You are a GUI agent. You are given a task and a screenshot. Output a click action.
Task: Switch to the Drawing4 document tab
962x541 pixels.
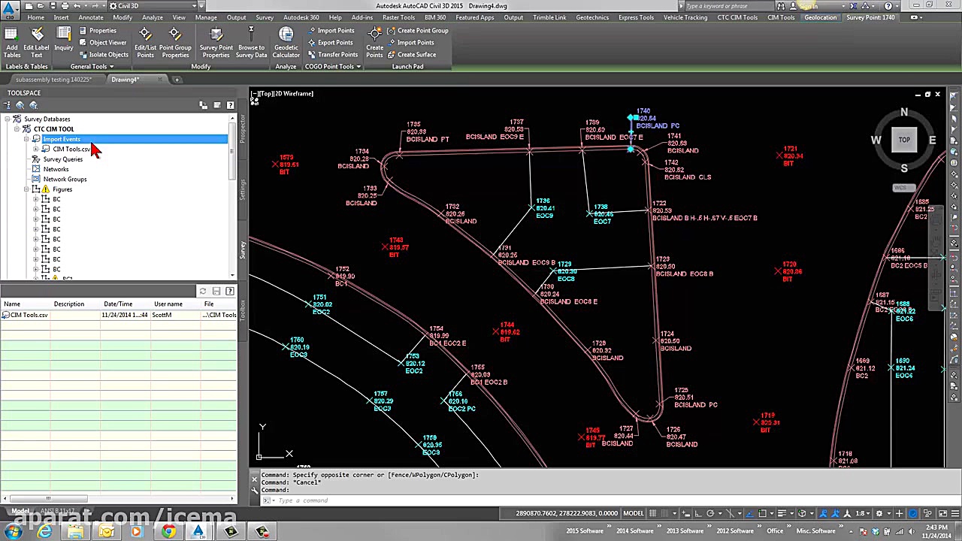point(124,80)
